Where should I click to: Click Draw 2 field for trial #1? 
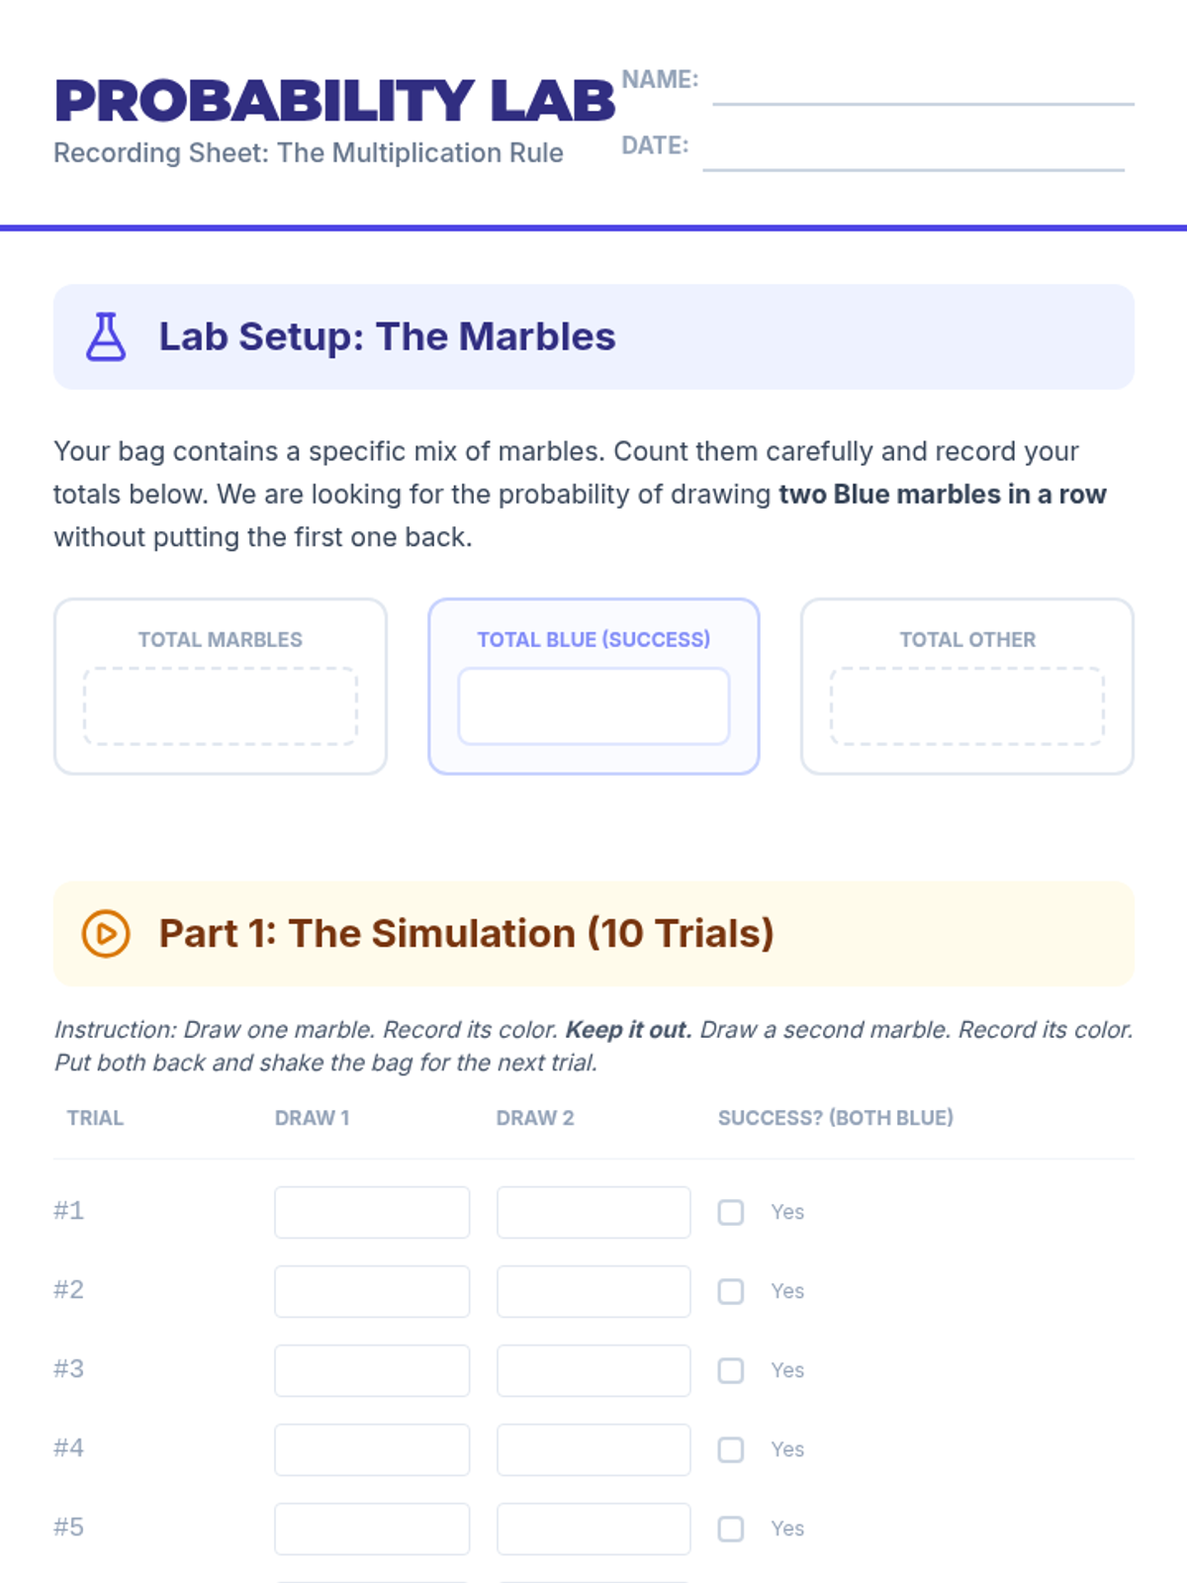click(x=593, y=1212)
